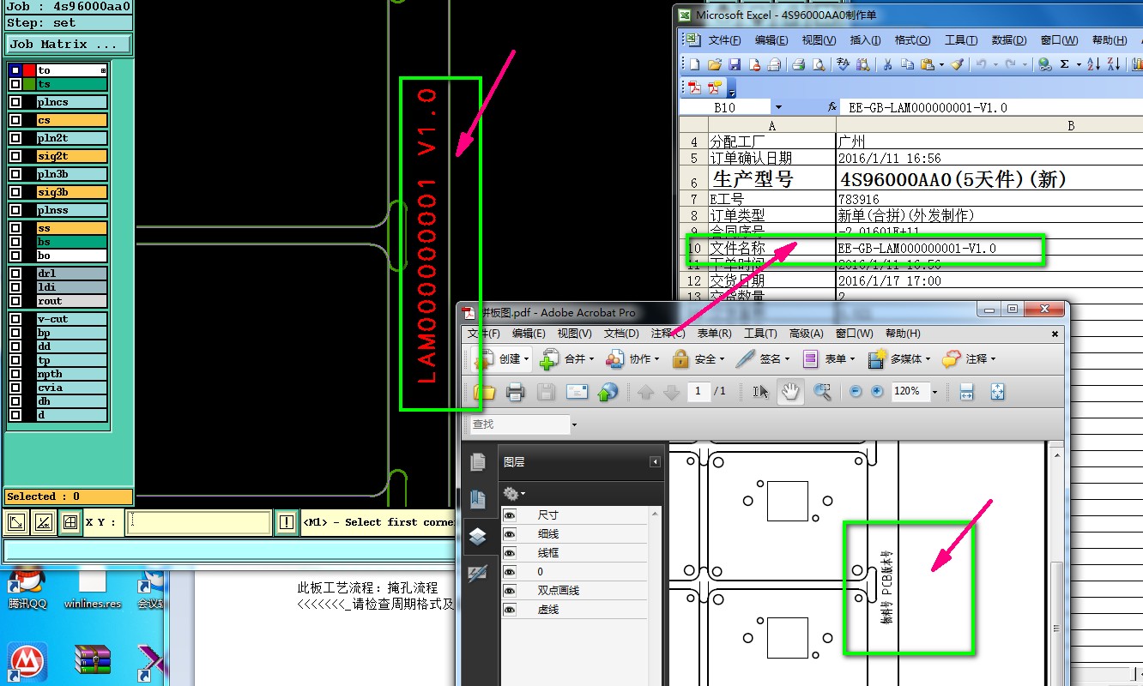
Task: Open Excel 格式(O) menu
Action: tap(912, 40)
